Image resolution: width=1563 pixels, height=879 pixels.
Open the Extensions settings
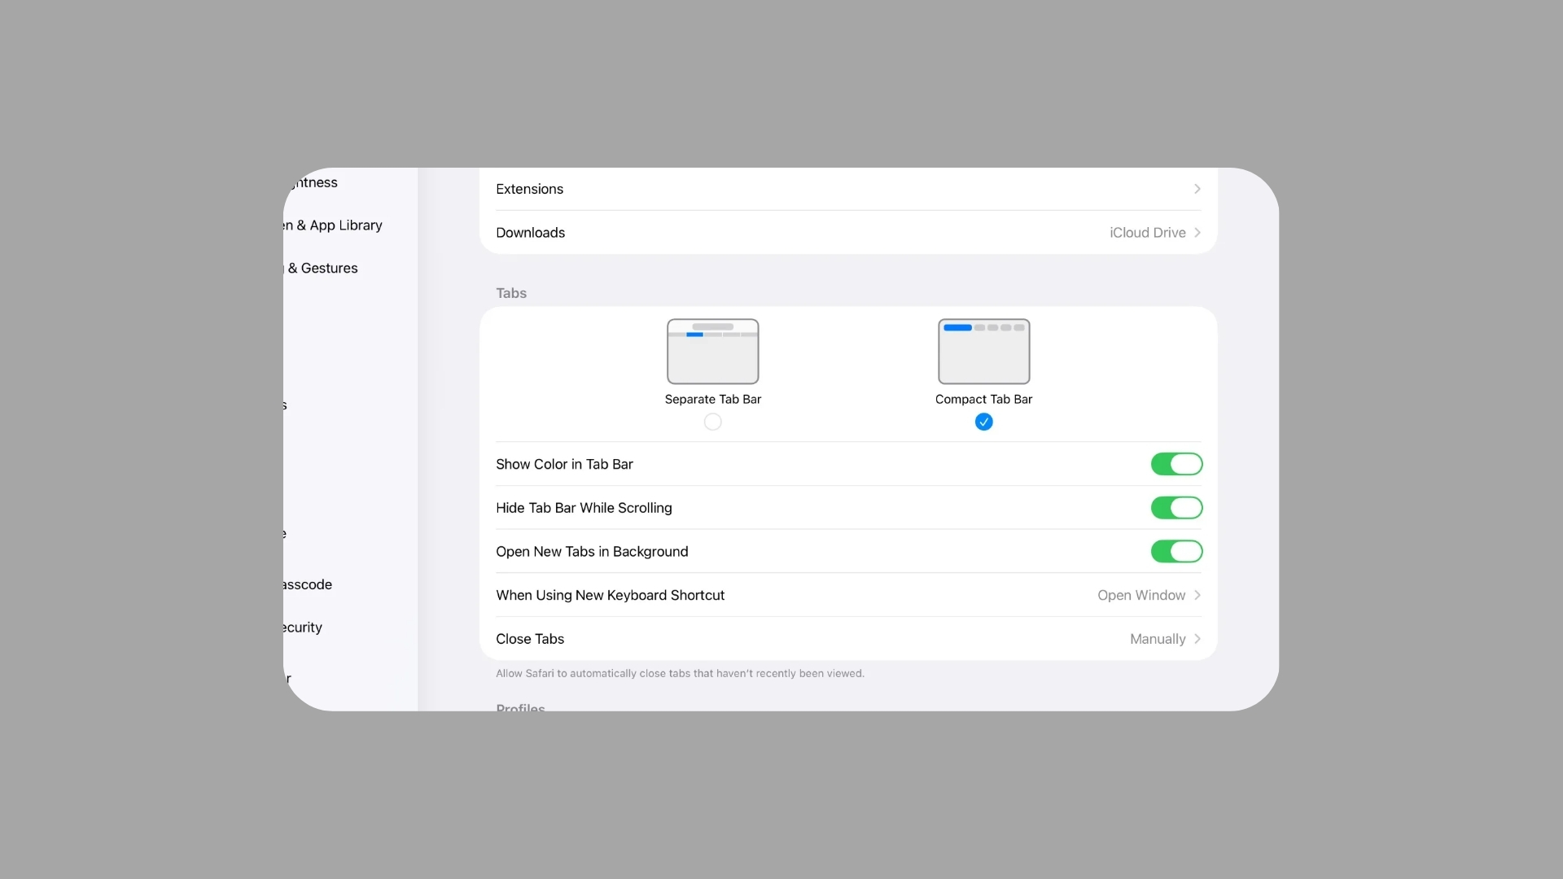coord(530,189)
